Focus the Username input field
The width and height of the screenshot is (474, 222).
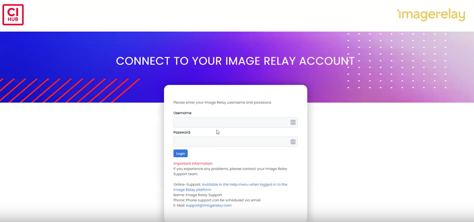pyautogui.click(x=235, y=123)
